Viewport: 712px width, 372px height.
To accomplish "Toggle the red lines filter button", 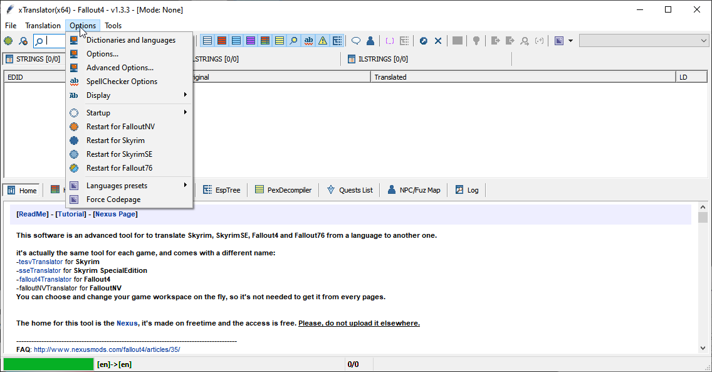I will 222,41.
